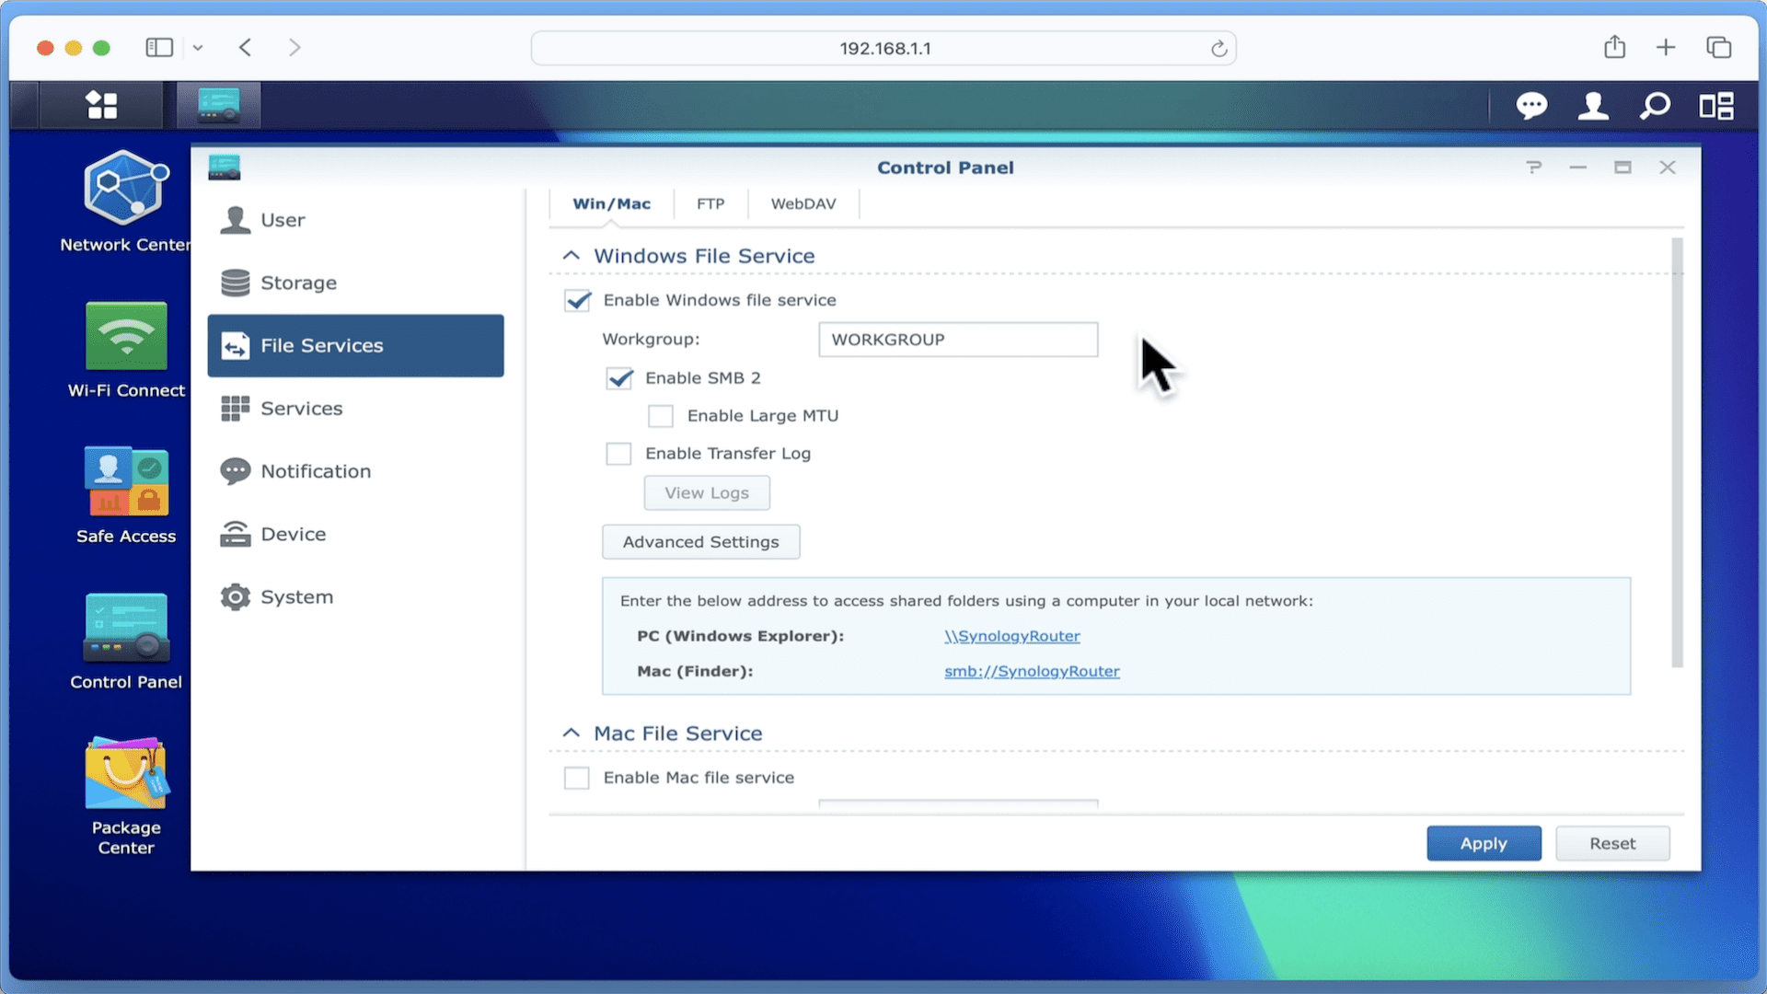This screenshot has width=1767, height=994.
Task: Check Enable Transfer Log
Action: coord(618,454)
